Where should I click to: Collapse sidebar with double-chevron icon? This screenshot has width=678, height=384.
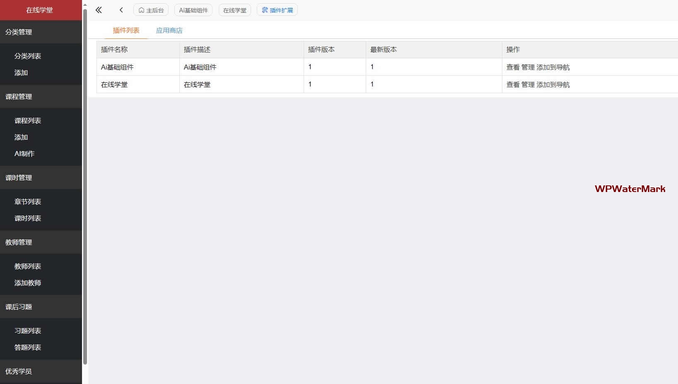point(99,10)
